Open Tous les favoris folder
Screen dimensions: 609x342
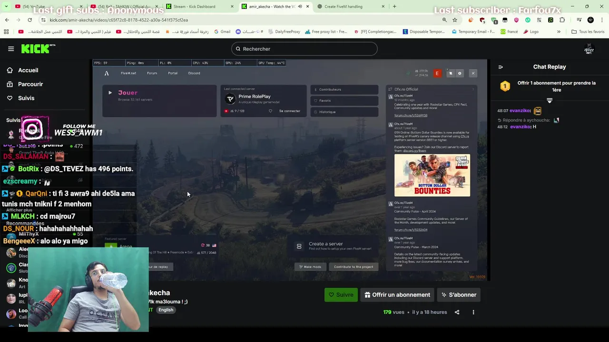coord(588,32)
